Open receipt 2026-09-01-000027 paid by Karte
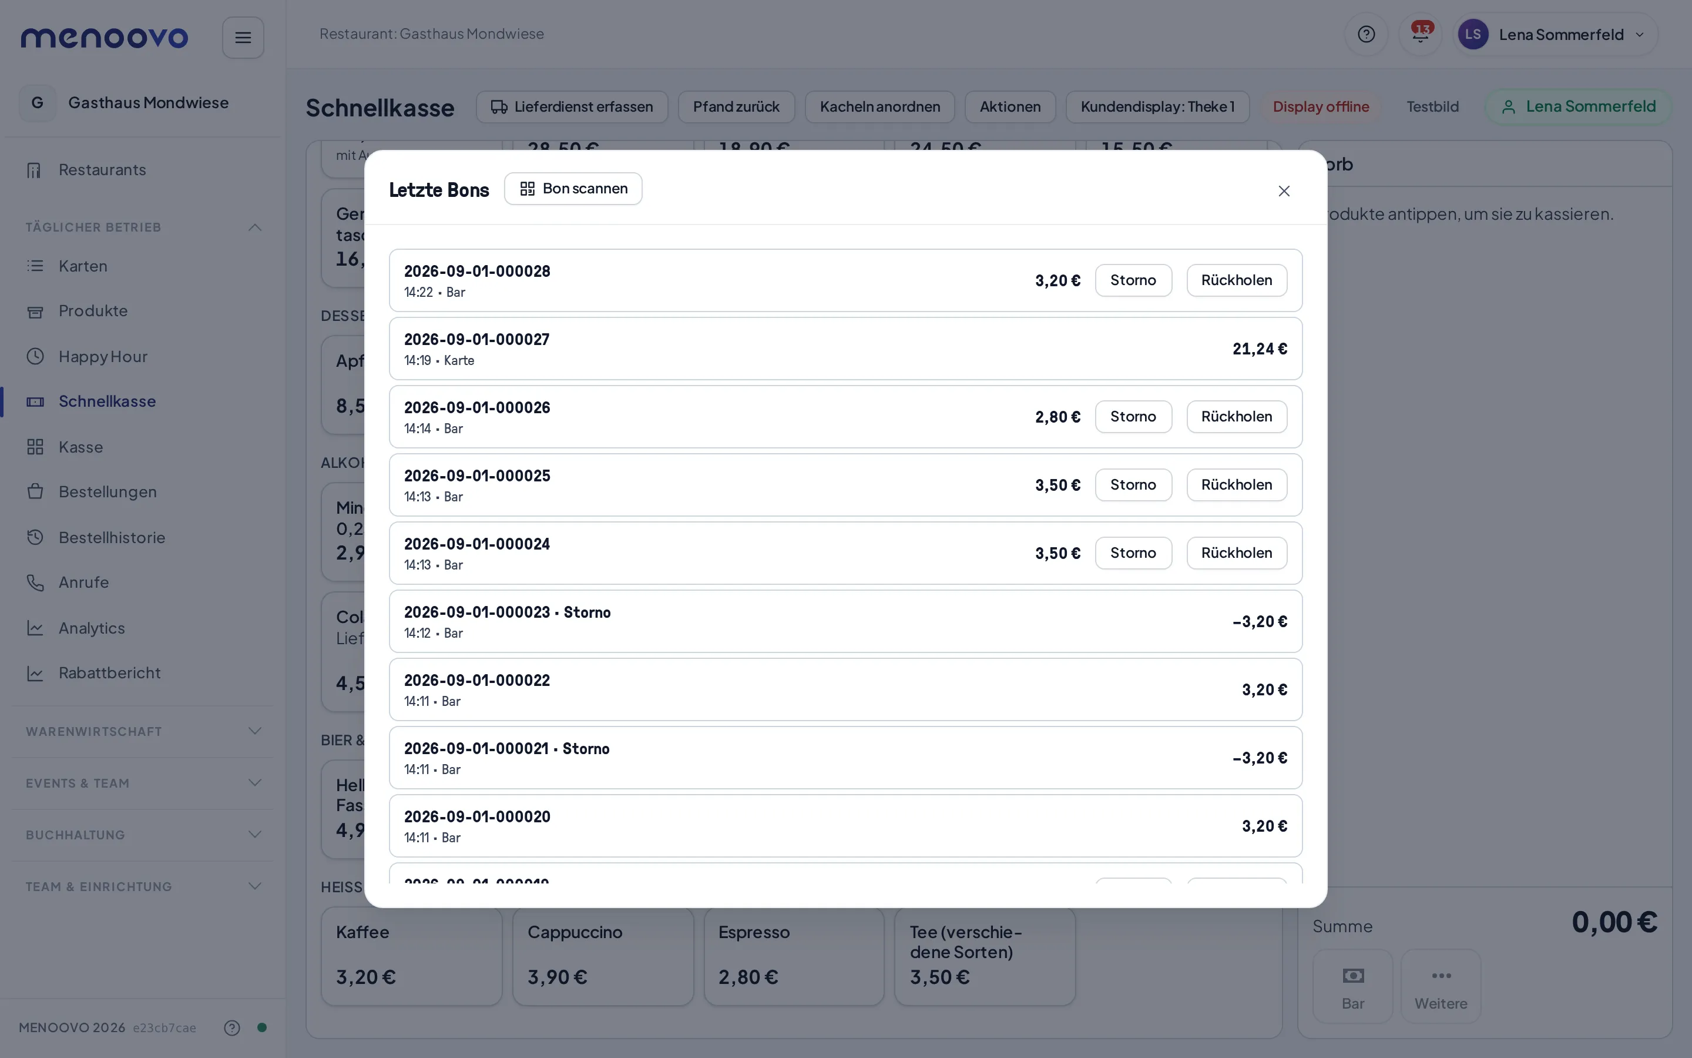Screen dimensions: 1692x1058 click(x=845, y=349)
